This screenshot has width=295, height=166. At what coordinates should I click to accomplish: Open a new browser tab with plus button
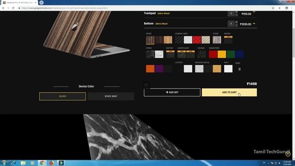(x=41, y=3)
